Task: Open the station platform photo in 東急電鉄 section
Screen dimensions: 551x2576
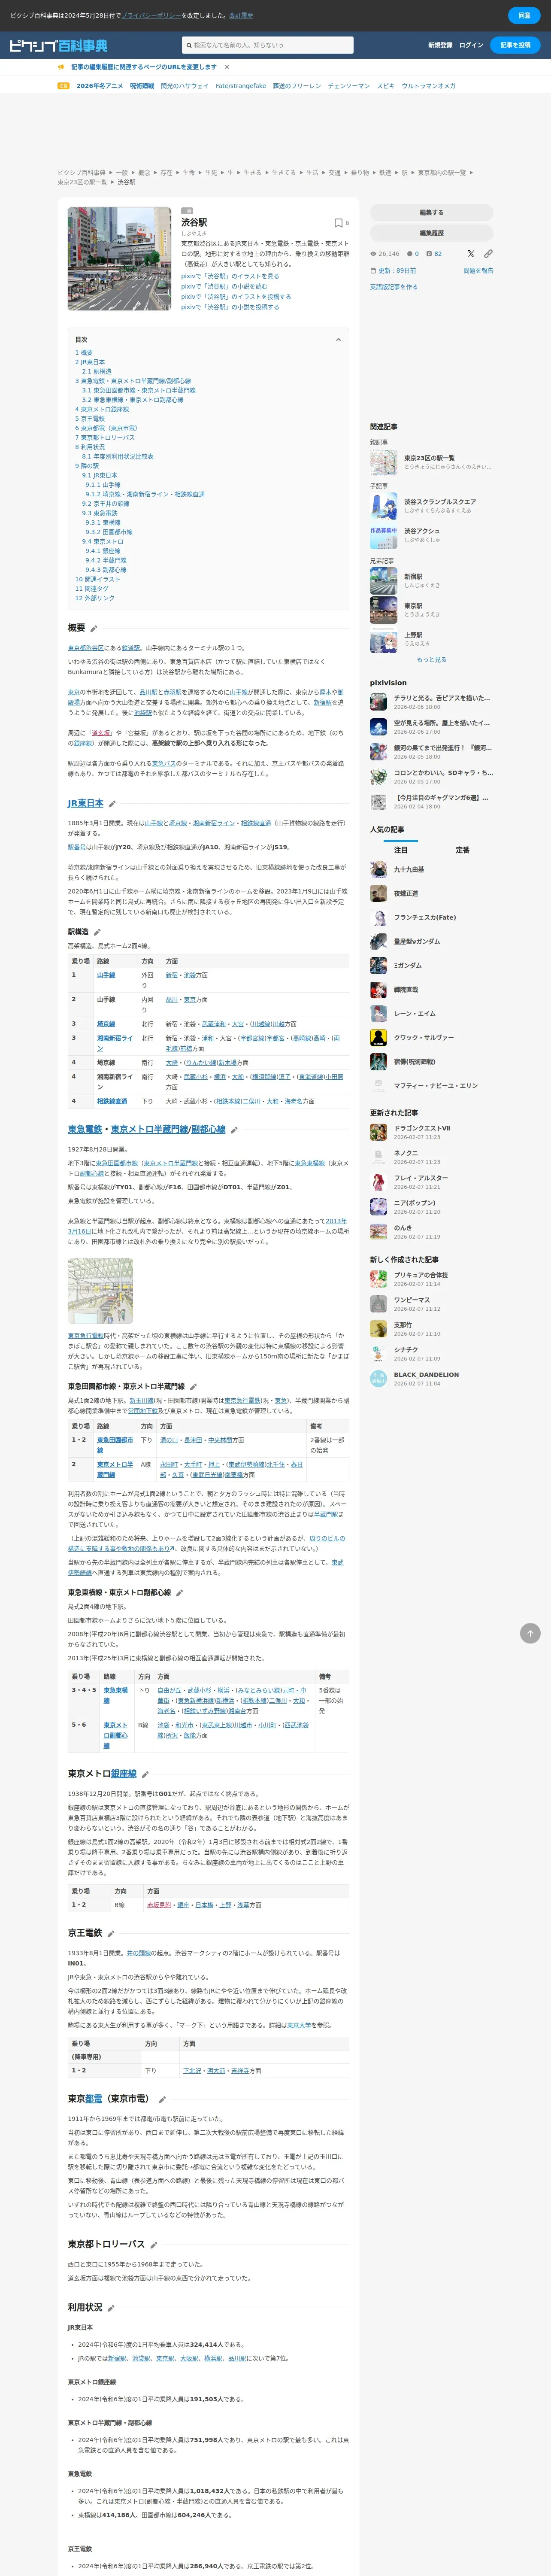Action: click(x=100, y=1291)
